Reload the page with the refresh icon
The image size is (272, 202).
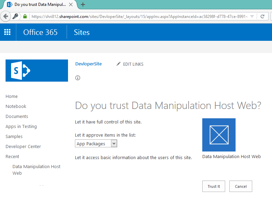click(x=262, y=17)
